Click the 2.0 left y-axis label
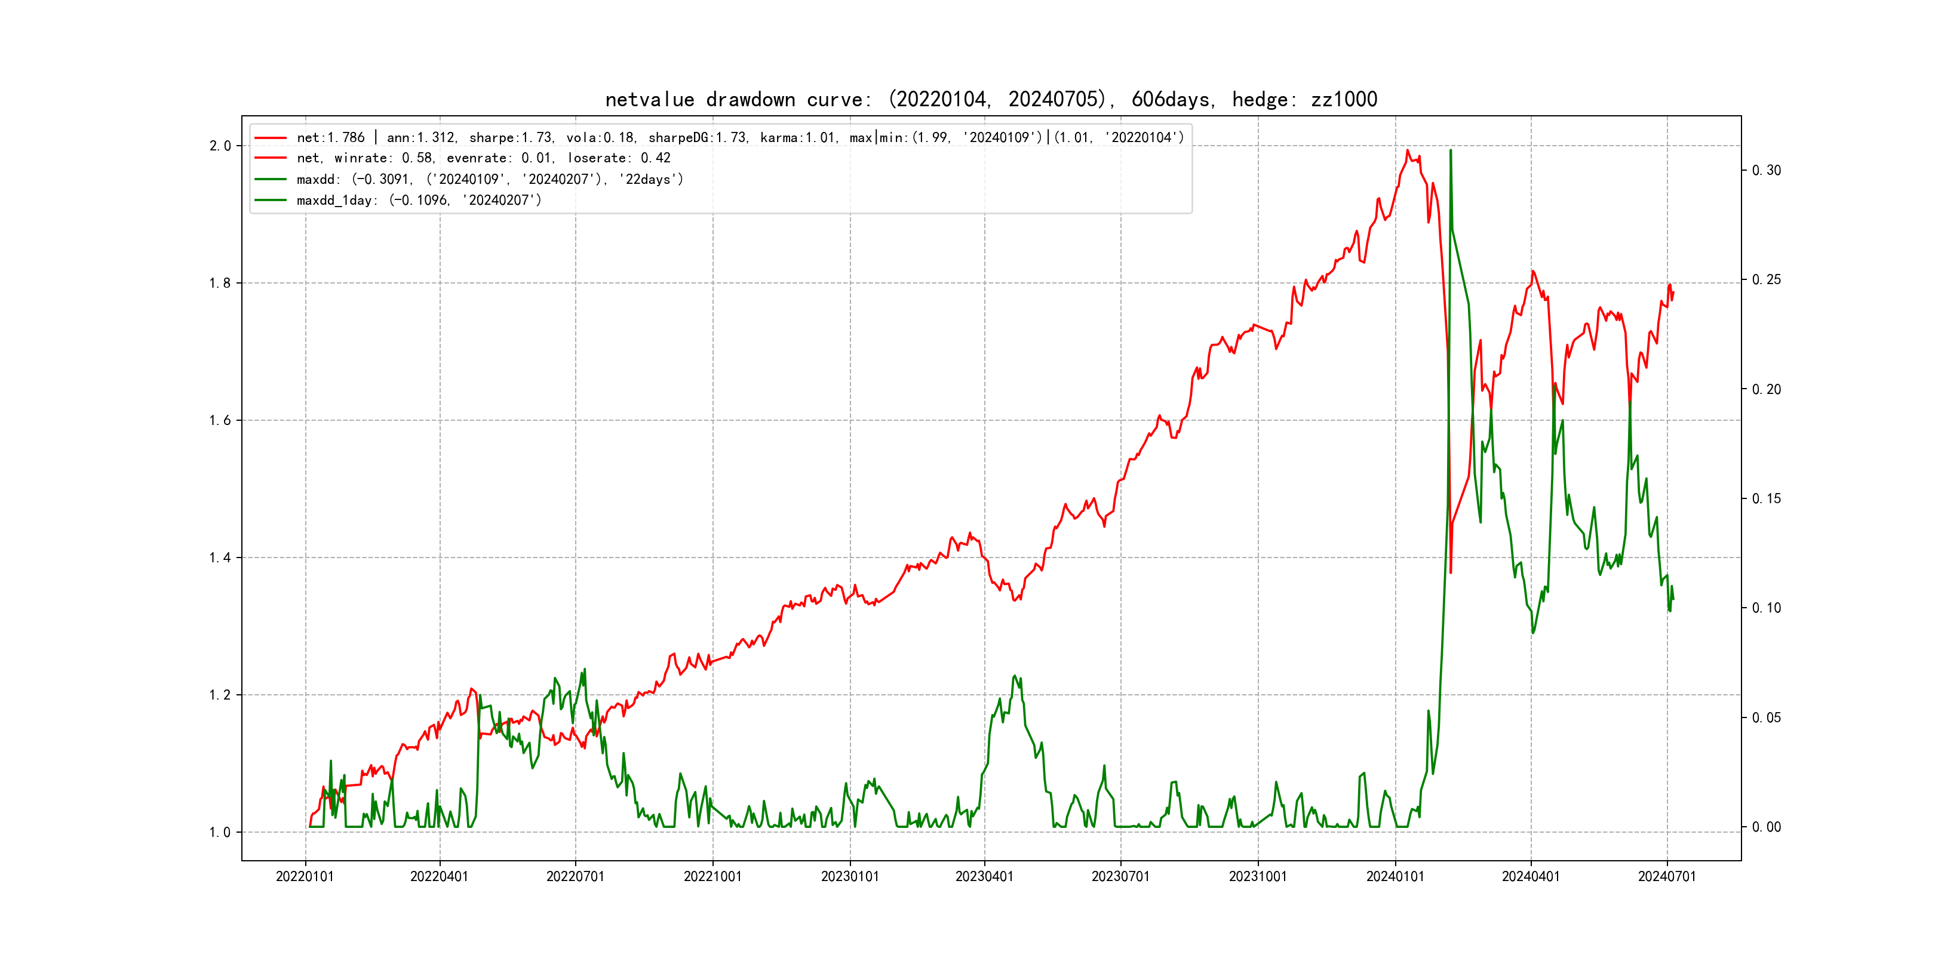 [220, 146]
